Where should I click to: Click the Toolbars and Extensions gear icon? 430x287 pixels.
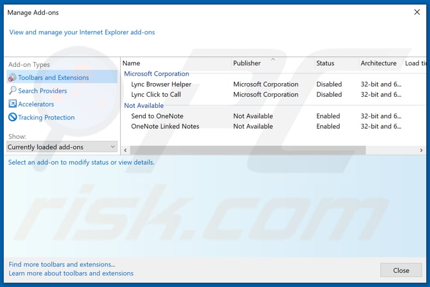(13, 78)
